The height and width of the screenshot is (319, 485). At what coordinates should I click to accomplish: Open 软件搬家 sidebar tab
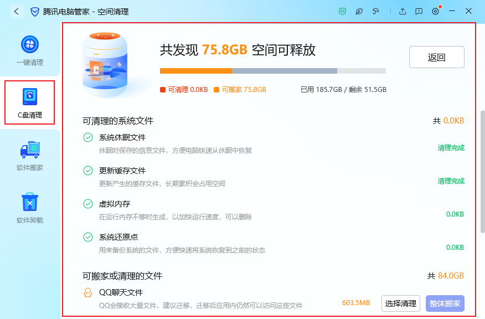(30, 156)
